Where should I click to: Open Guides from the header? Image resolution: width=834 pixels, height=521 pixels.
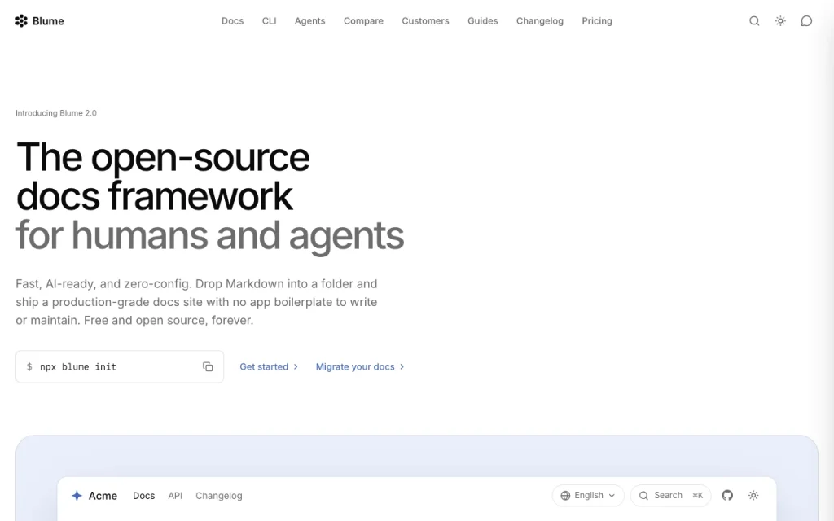482,20
